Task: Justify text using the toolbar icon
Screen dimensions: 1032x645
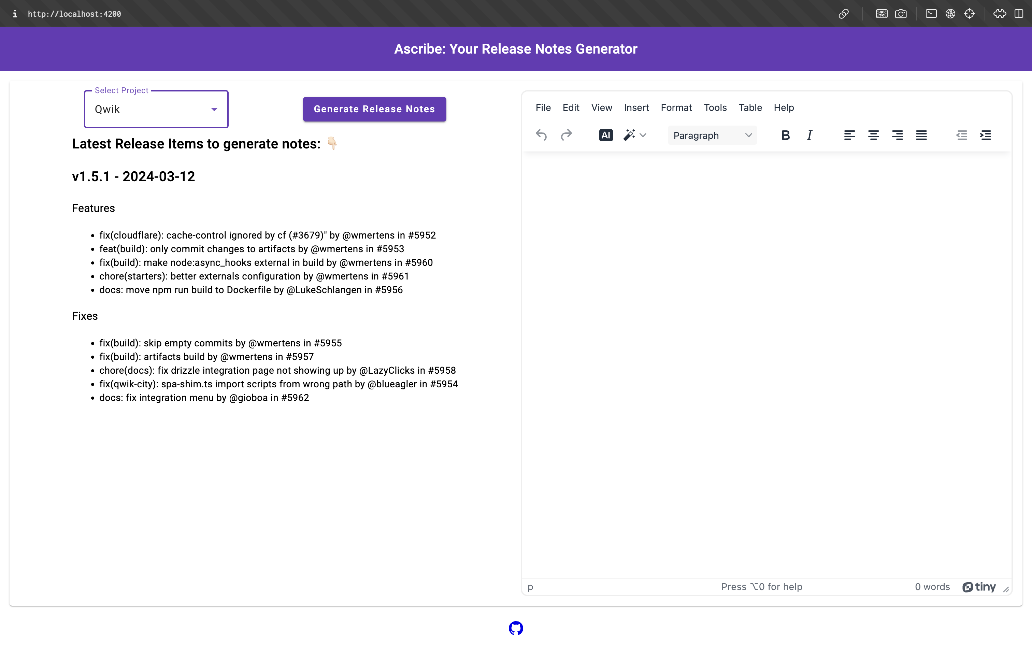Action: click(x=921, y=135)
